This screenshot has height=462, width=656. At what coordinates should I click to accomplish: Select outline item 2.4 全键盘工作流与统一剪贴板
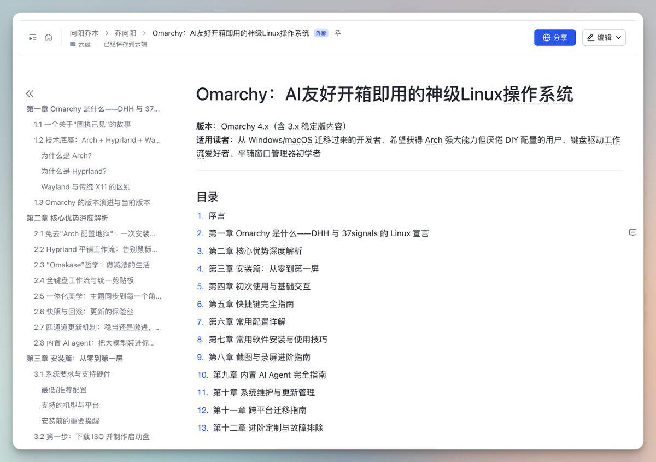[x=84, y=280]
